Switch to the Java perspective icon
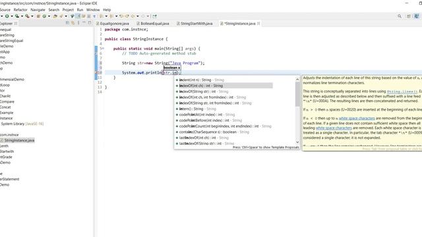The height and width of the screenshot is (237, 422). click(x=417, y=16)
